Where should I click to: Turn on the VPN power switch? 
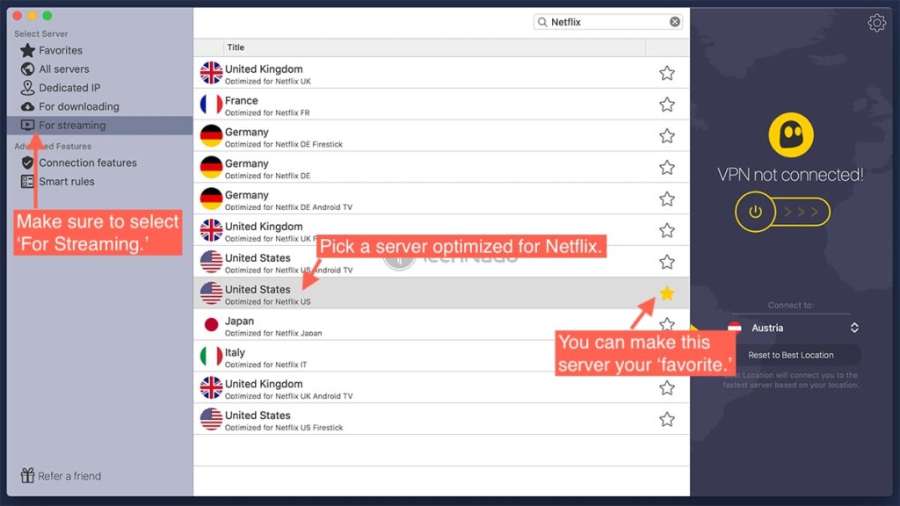(x=782, y=212)
